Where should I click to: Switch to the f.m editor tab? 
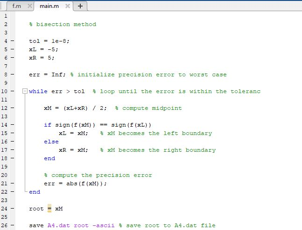(x=16, y=6)
